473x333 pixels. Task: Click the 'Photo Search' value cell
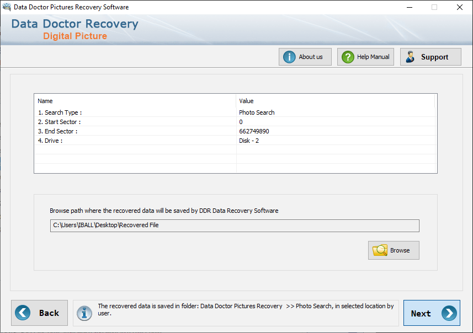(336, 112)
